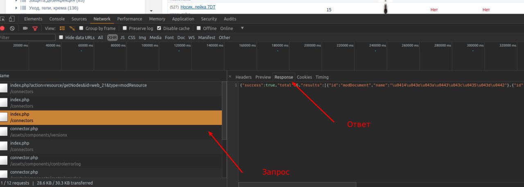This screenshot has height=187, width=524.
Task: Switch to large request rows view
Action: pyautogui.click(x=63, y=29)
